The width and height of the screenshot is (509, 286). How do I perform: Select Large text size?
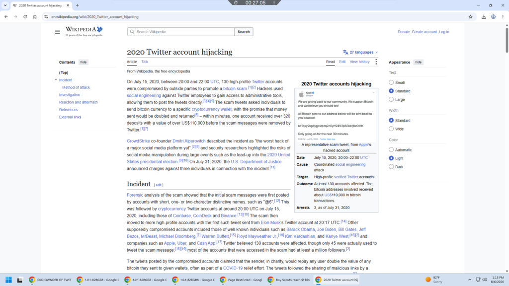pos(391,99)
